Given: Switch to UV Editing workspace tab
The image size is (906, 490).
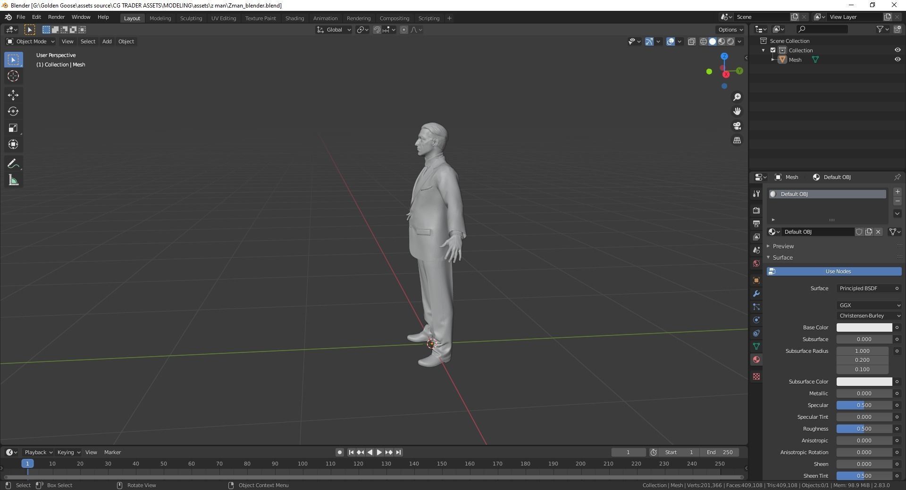Looking at the screenshot, I should tap(224, 18).
